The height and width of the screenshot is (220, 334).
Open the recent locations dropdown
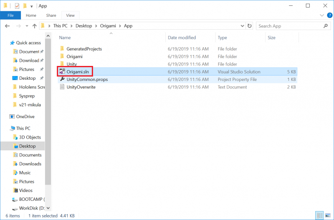click(27, 26)
